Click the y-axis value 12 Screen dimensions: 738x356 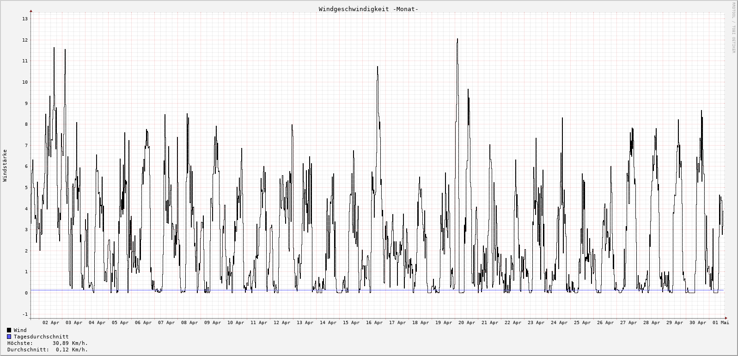(x=25, y=40)
